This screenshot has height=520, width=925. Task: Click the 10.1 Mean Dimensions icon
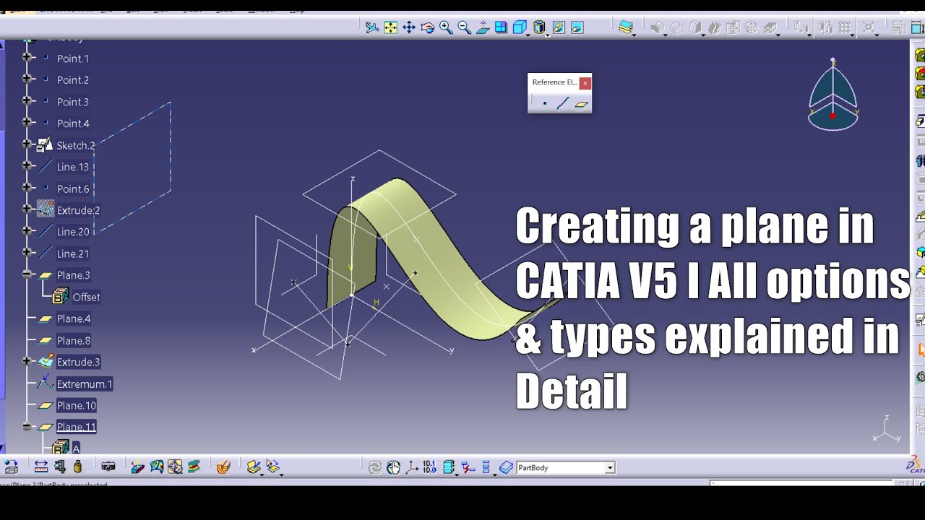(429, 467)
